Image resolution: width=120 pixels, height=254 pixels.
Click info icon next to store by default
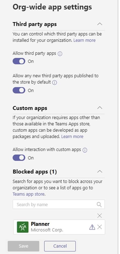[x=55, y=82]
